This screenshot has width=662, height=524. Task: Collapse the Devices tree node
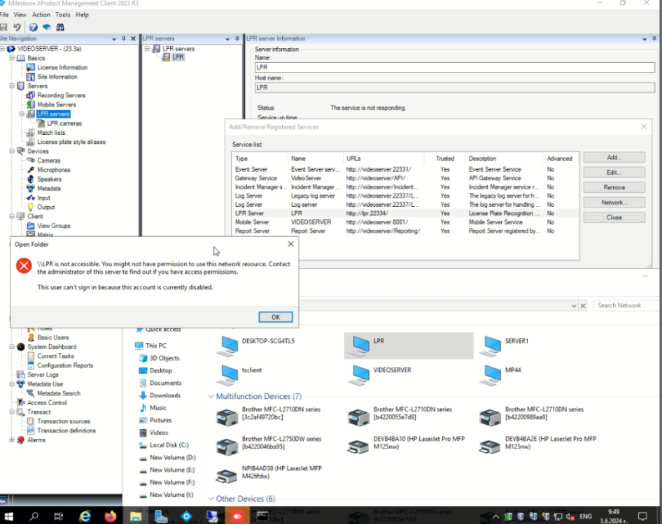click(x=12, y=152)
